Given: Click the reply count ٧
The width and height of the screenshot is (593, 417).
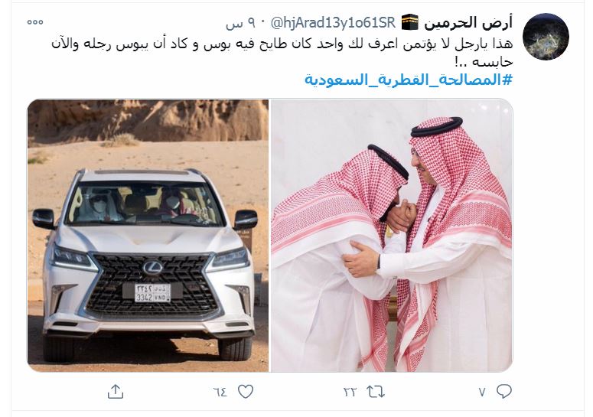Looking at the screenshot, I should coord(482,392).
